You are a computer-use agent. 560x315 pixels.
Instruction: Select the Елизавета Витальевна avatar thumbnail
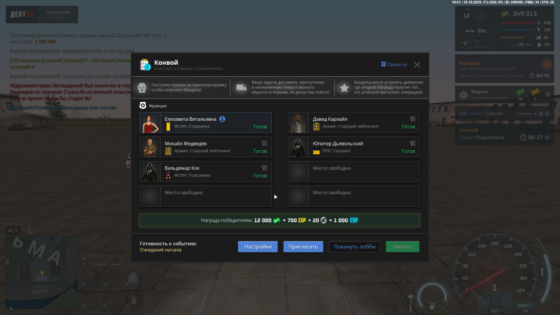pyautogui.click(x=150, y=123)
